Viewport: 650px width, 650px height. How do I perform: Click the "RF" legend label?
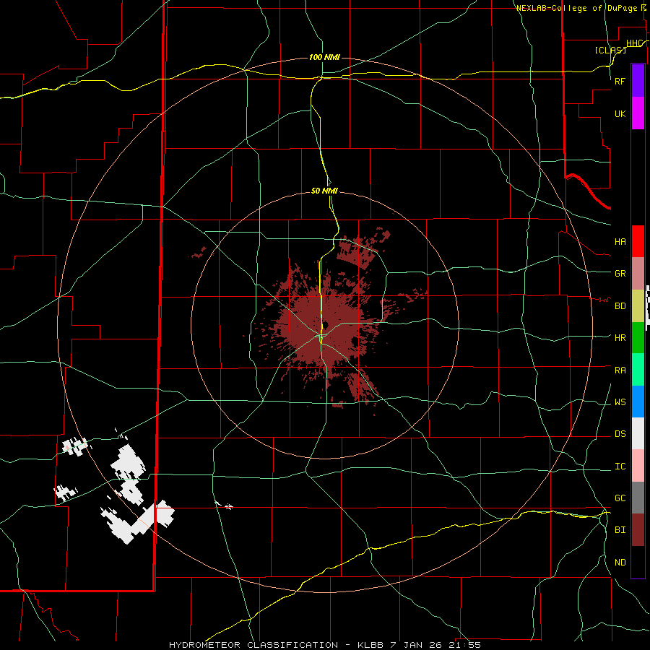620,81
